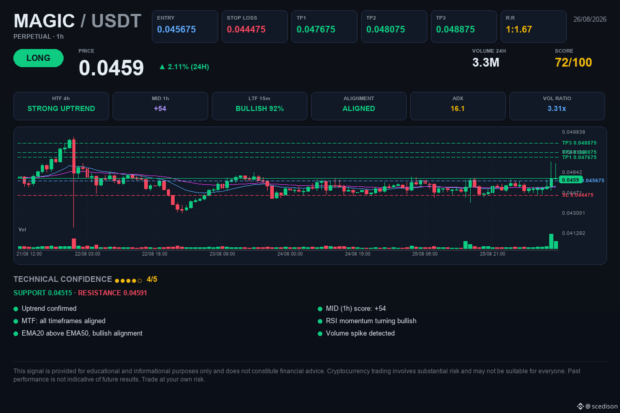The width and height of the screenshot is (620, 413).
Task: Open the MID 1h +54 card
Action: pyautogui.click(x=160, y=106)
